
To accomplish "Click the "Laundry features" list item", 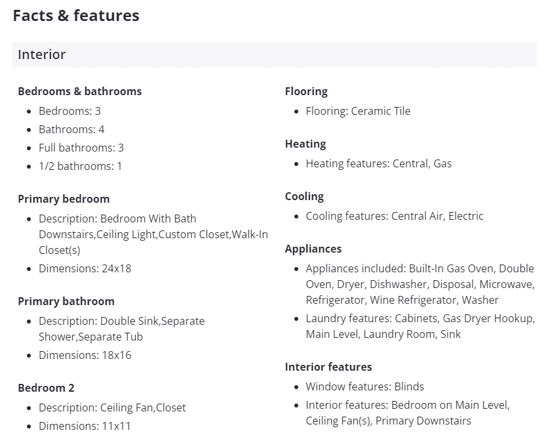I will [420, 326].
